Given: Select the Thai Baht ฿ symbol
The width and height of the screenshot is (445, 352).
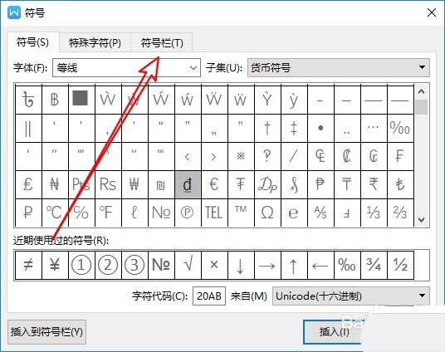Looking at the screenshot, I should 55,100.
